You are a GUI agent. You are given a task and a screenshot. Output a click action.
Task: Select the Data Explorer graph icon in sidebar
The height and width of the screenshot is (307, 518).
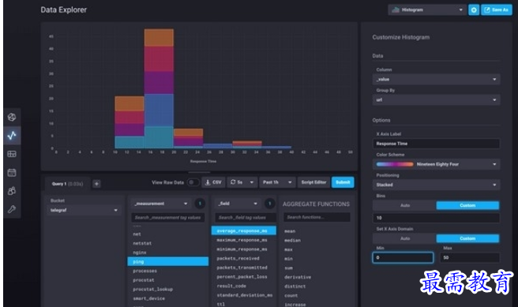point(12,135)
